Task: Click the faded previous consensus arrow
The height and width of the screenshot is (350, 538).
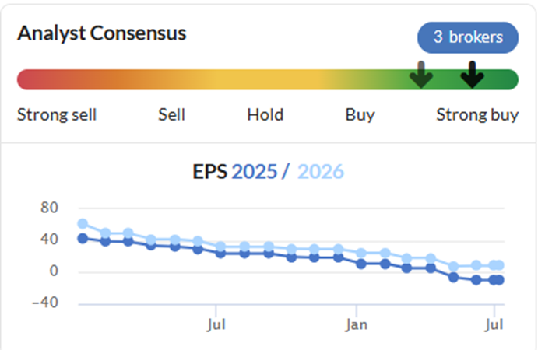Action: coord(421,75)
